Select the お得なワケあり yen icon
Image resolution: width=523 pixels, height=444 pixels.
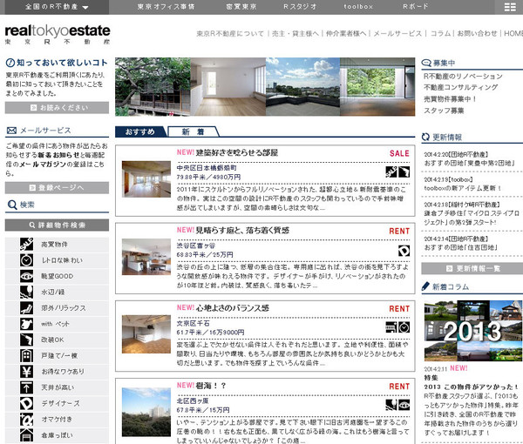click(x=25, y=372)
